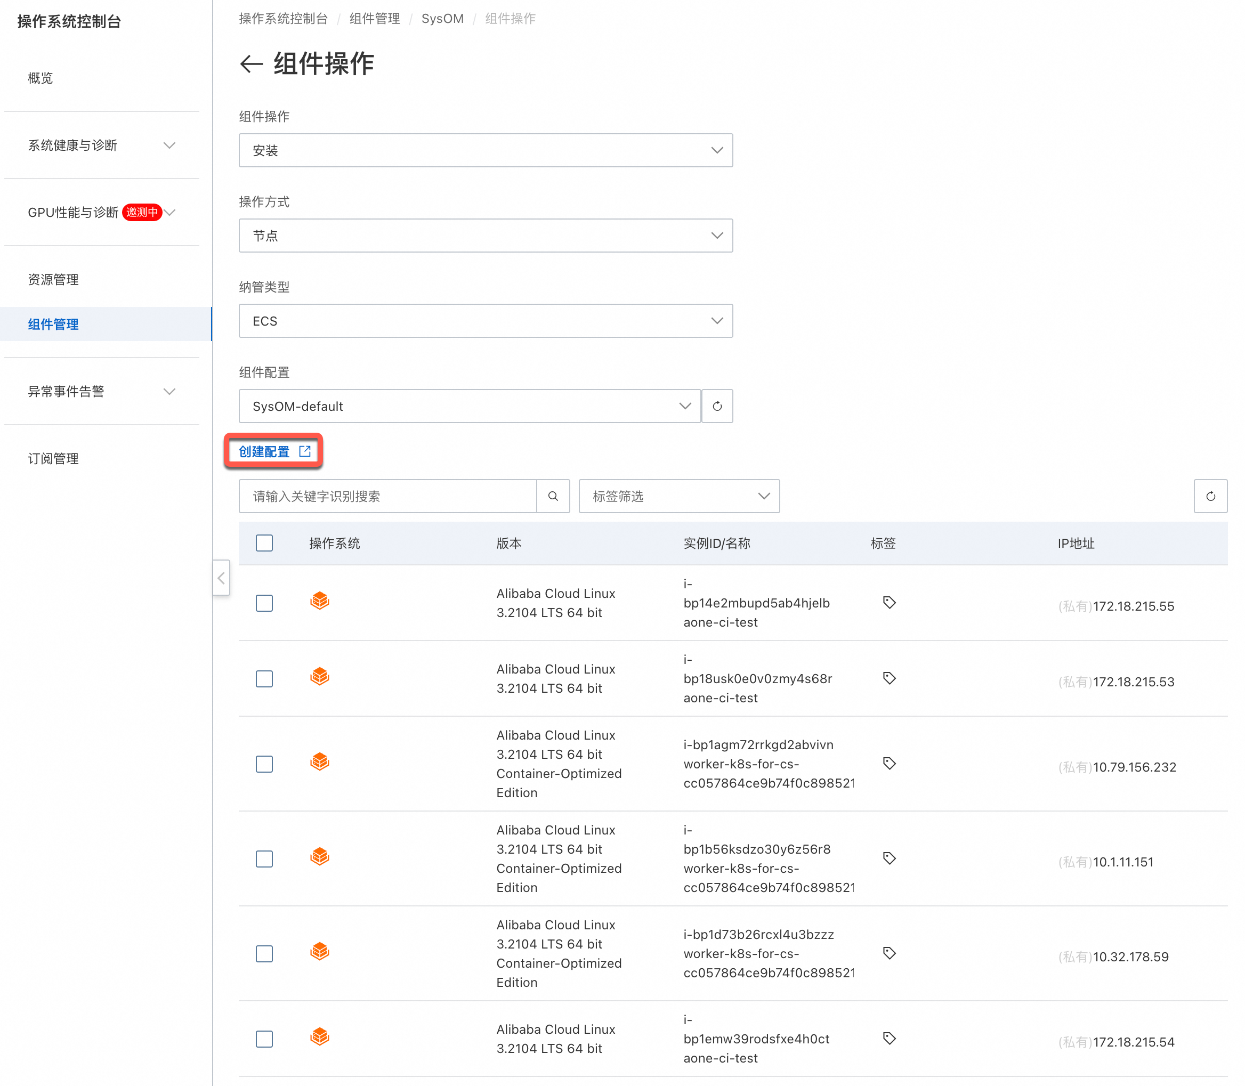Click tag icon for 172.18.215.54 row

888,1038
